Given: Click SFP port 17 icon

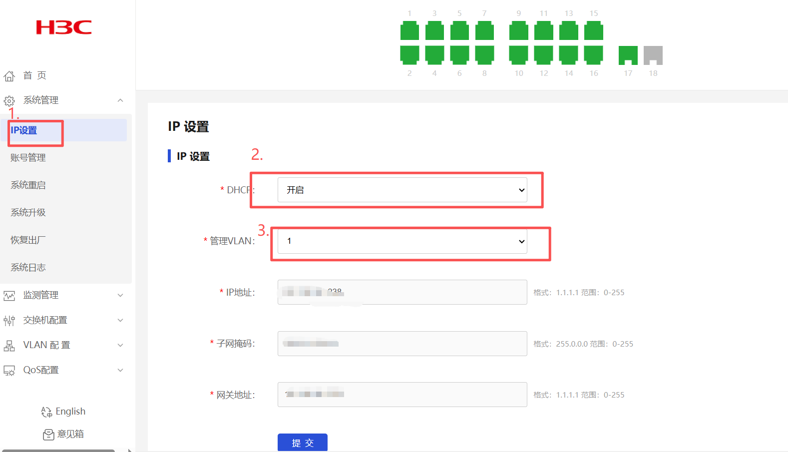Looking at the screenshot, I should [x=628, y=55].
